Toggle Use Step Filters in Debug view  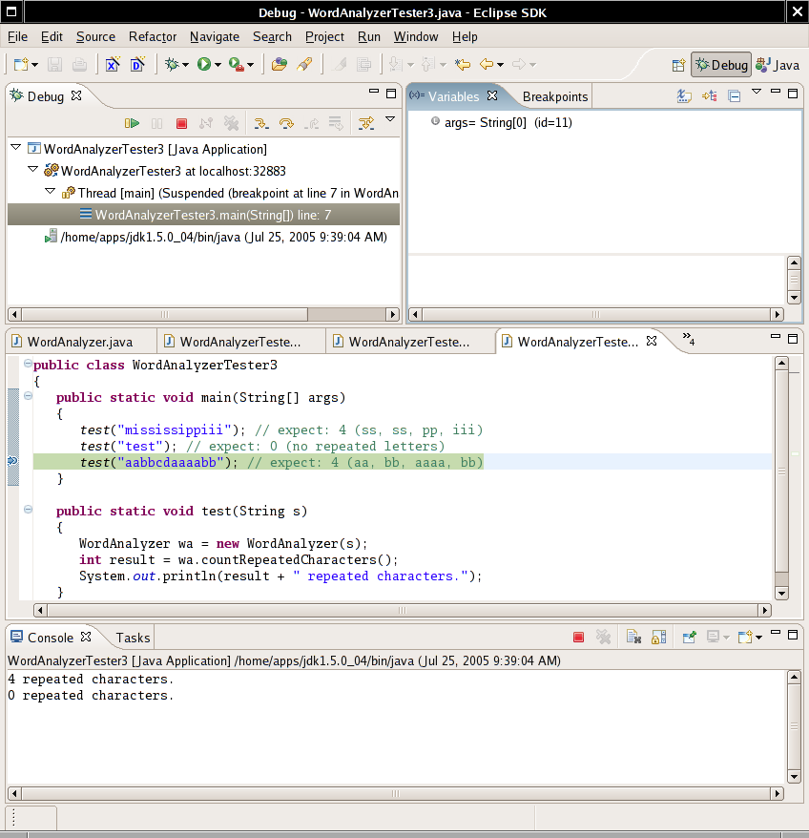click(x=366, y=123)
